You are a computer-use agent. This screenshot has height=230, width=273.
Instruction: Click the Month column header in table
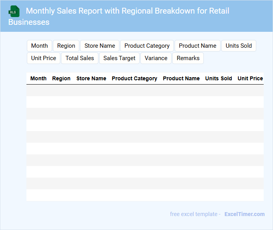click(38, 78)
